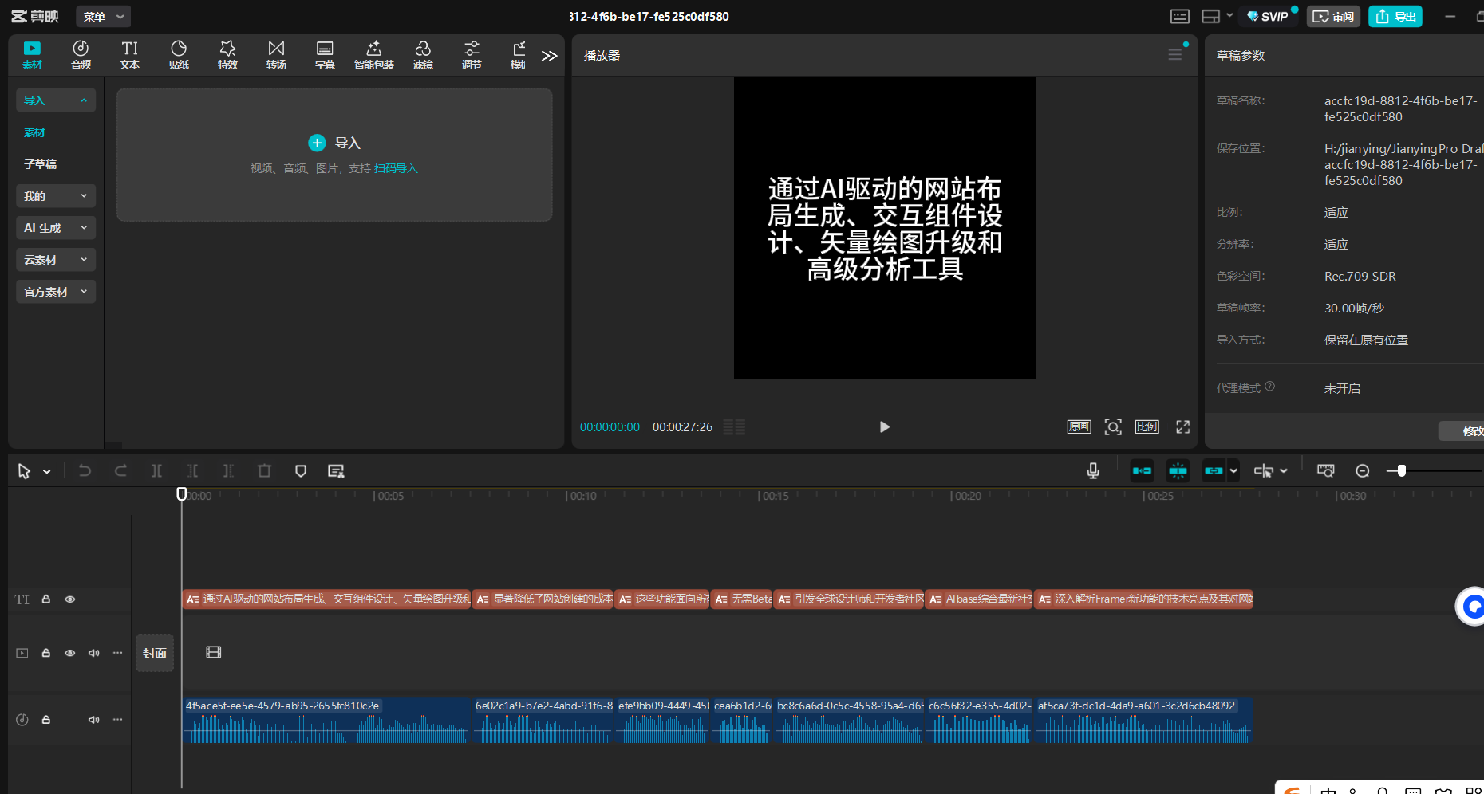
Task: Open the 菜单 dropdown menu
Action: coord(103,17)
